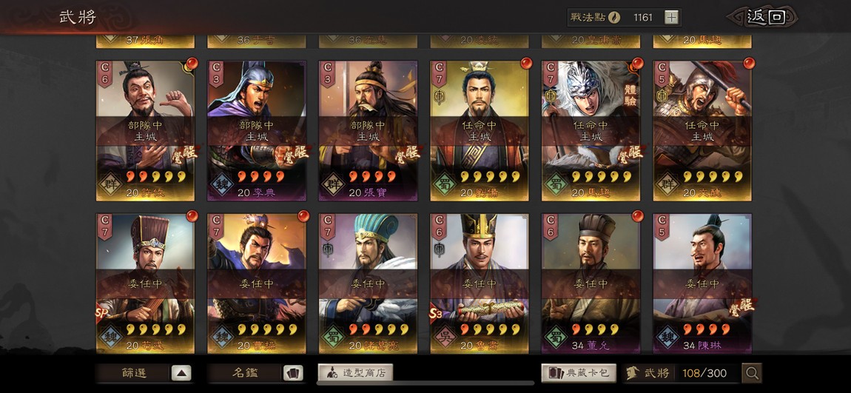Select the 曹操 general card

257,283
